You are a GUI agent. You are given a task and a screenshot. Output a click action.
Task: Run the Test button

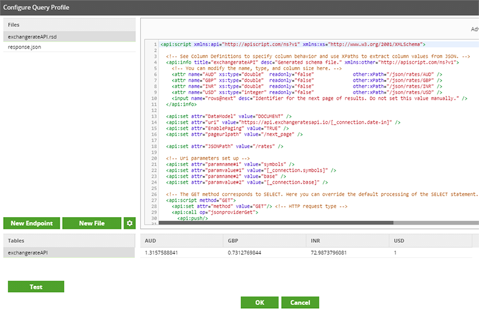[36, 287]
